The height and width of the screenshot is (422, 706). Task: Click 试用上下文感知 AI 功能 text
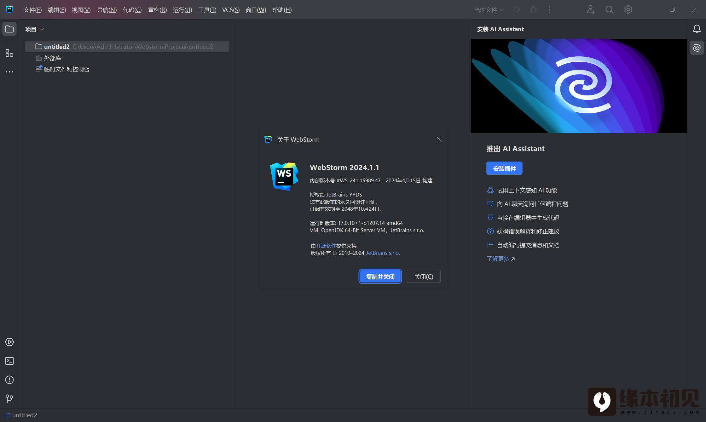coord(527,190)
